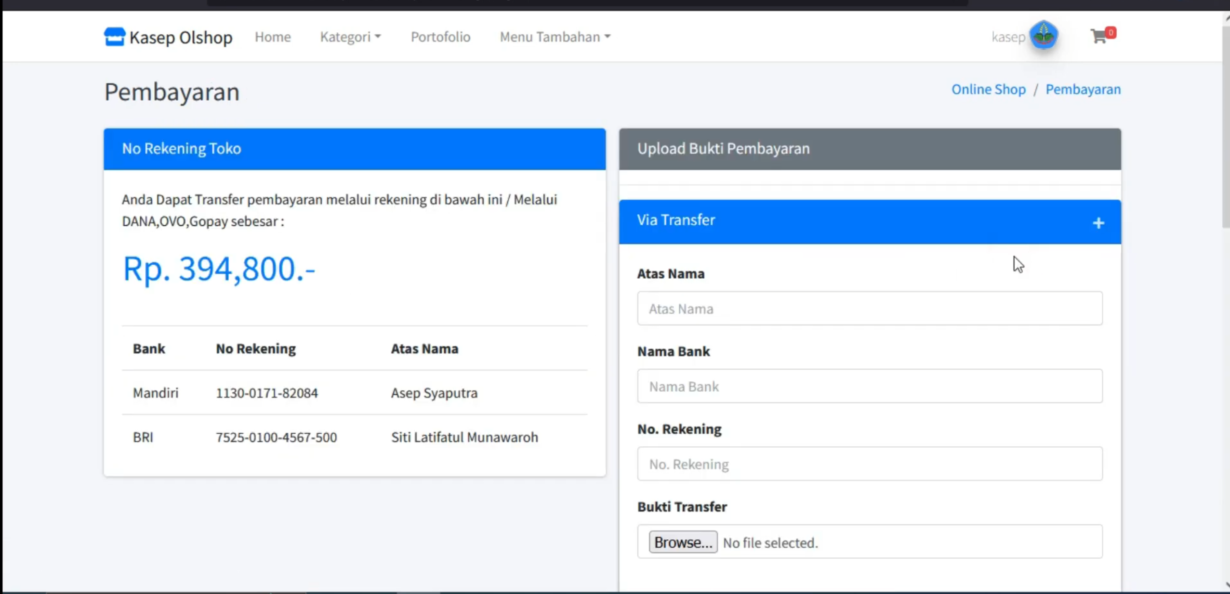Viewport: 1230px width, 594px height.
Task: Click the plus icon on Via Transfer
Action: point(1098,223)
